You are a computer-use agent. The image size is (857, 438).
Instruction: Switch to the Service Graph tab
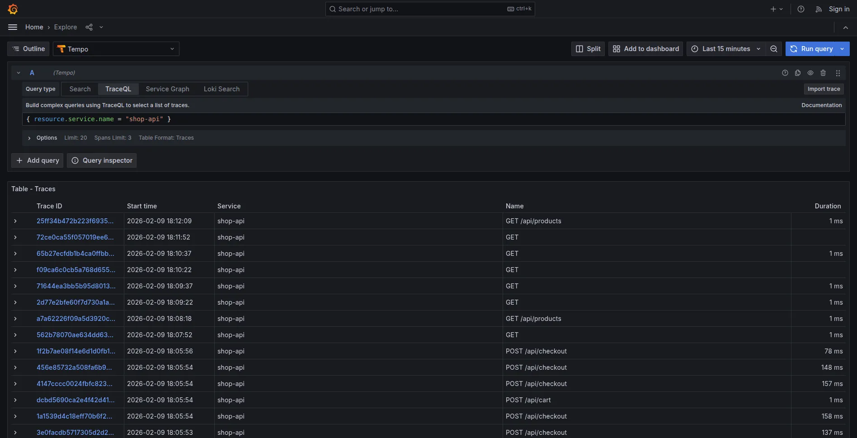(167, 89)
